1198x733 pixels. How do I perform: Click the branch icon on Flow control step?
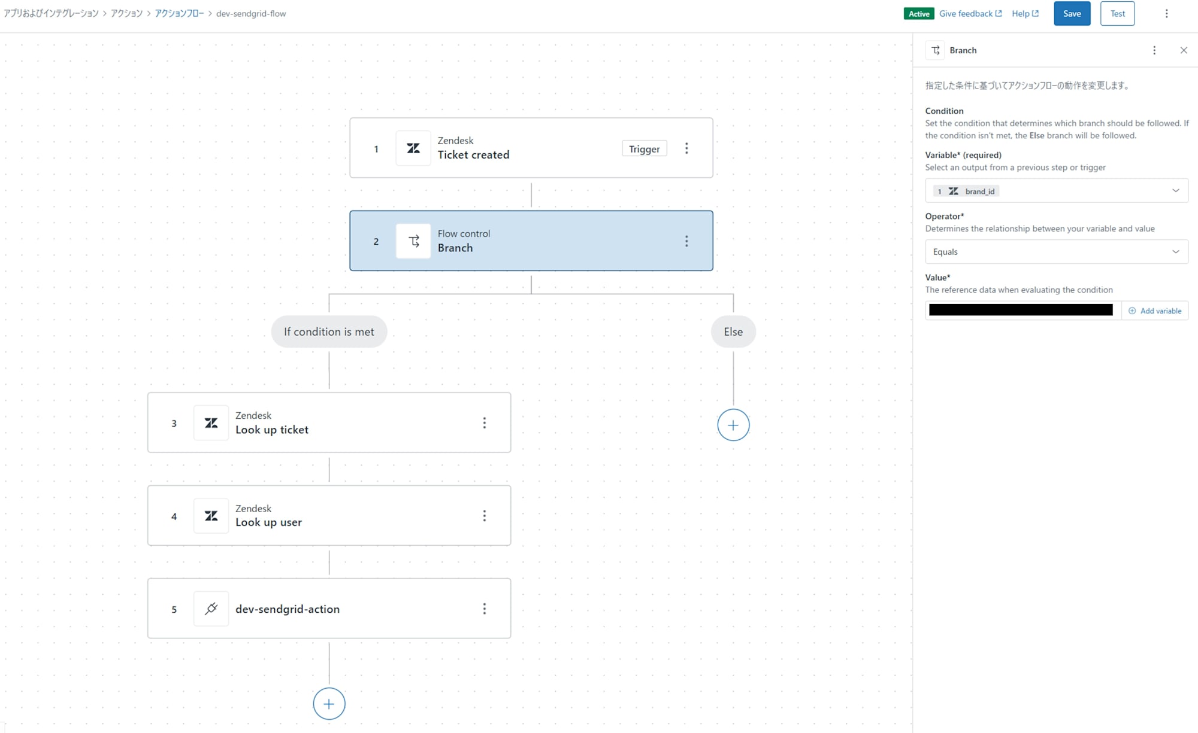[413, 241]
